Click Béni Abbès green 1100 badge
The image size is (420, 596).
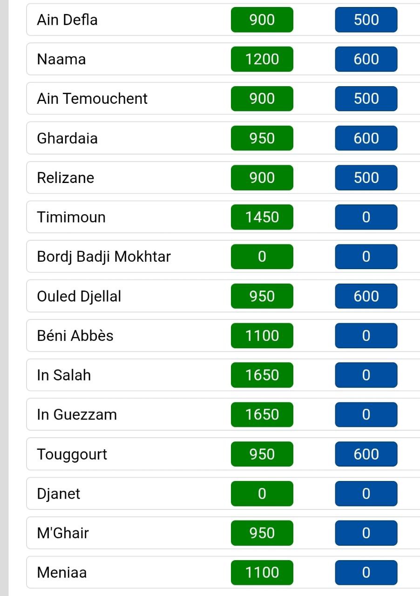[x=262, y=336]
